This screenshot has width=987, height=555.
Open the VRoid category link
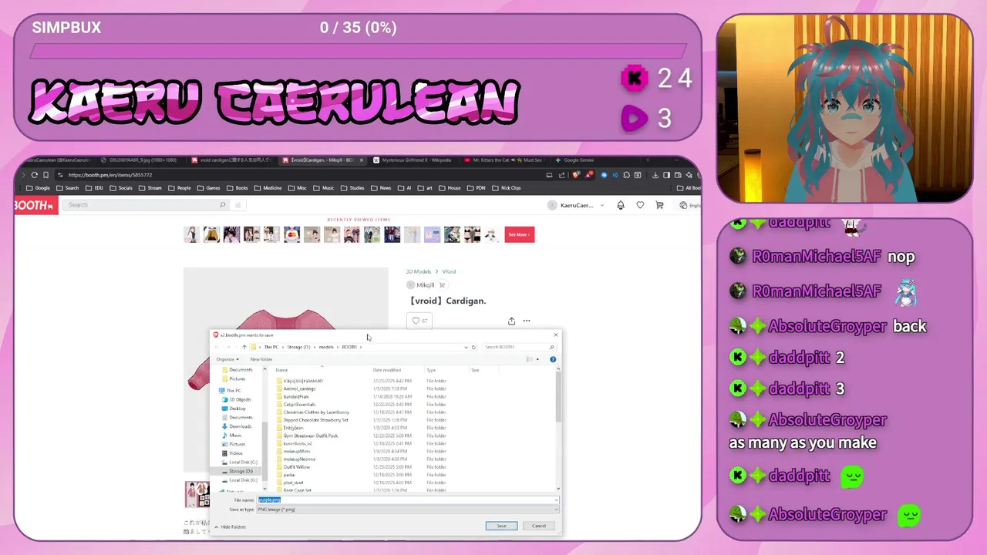point(449,271)
